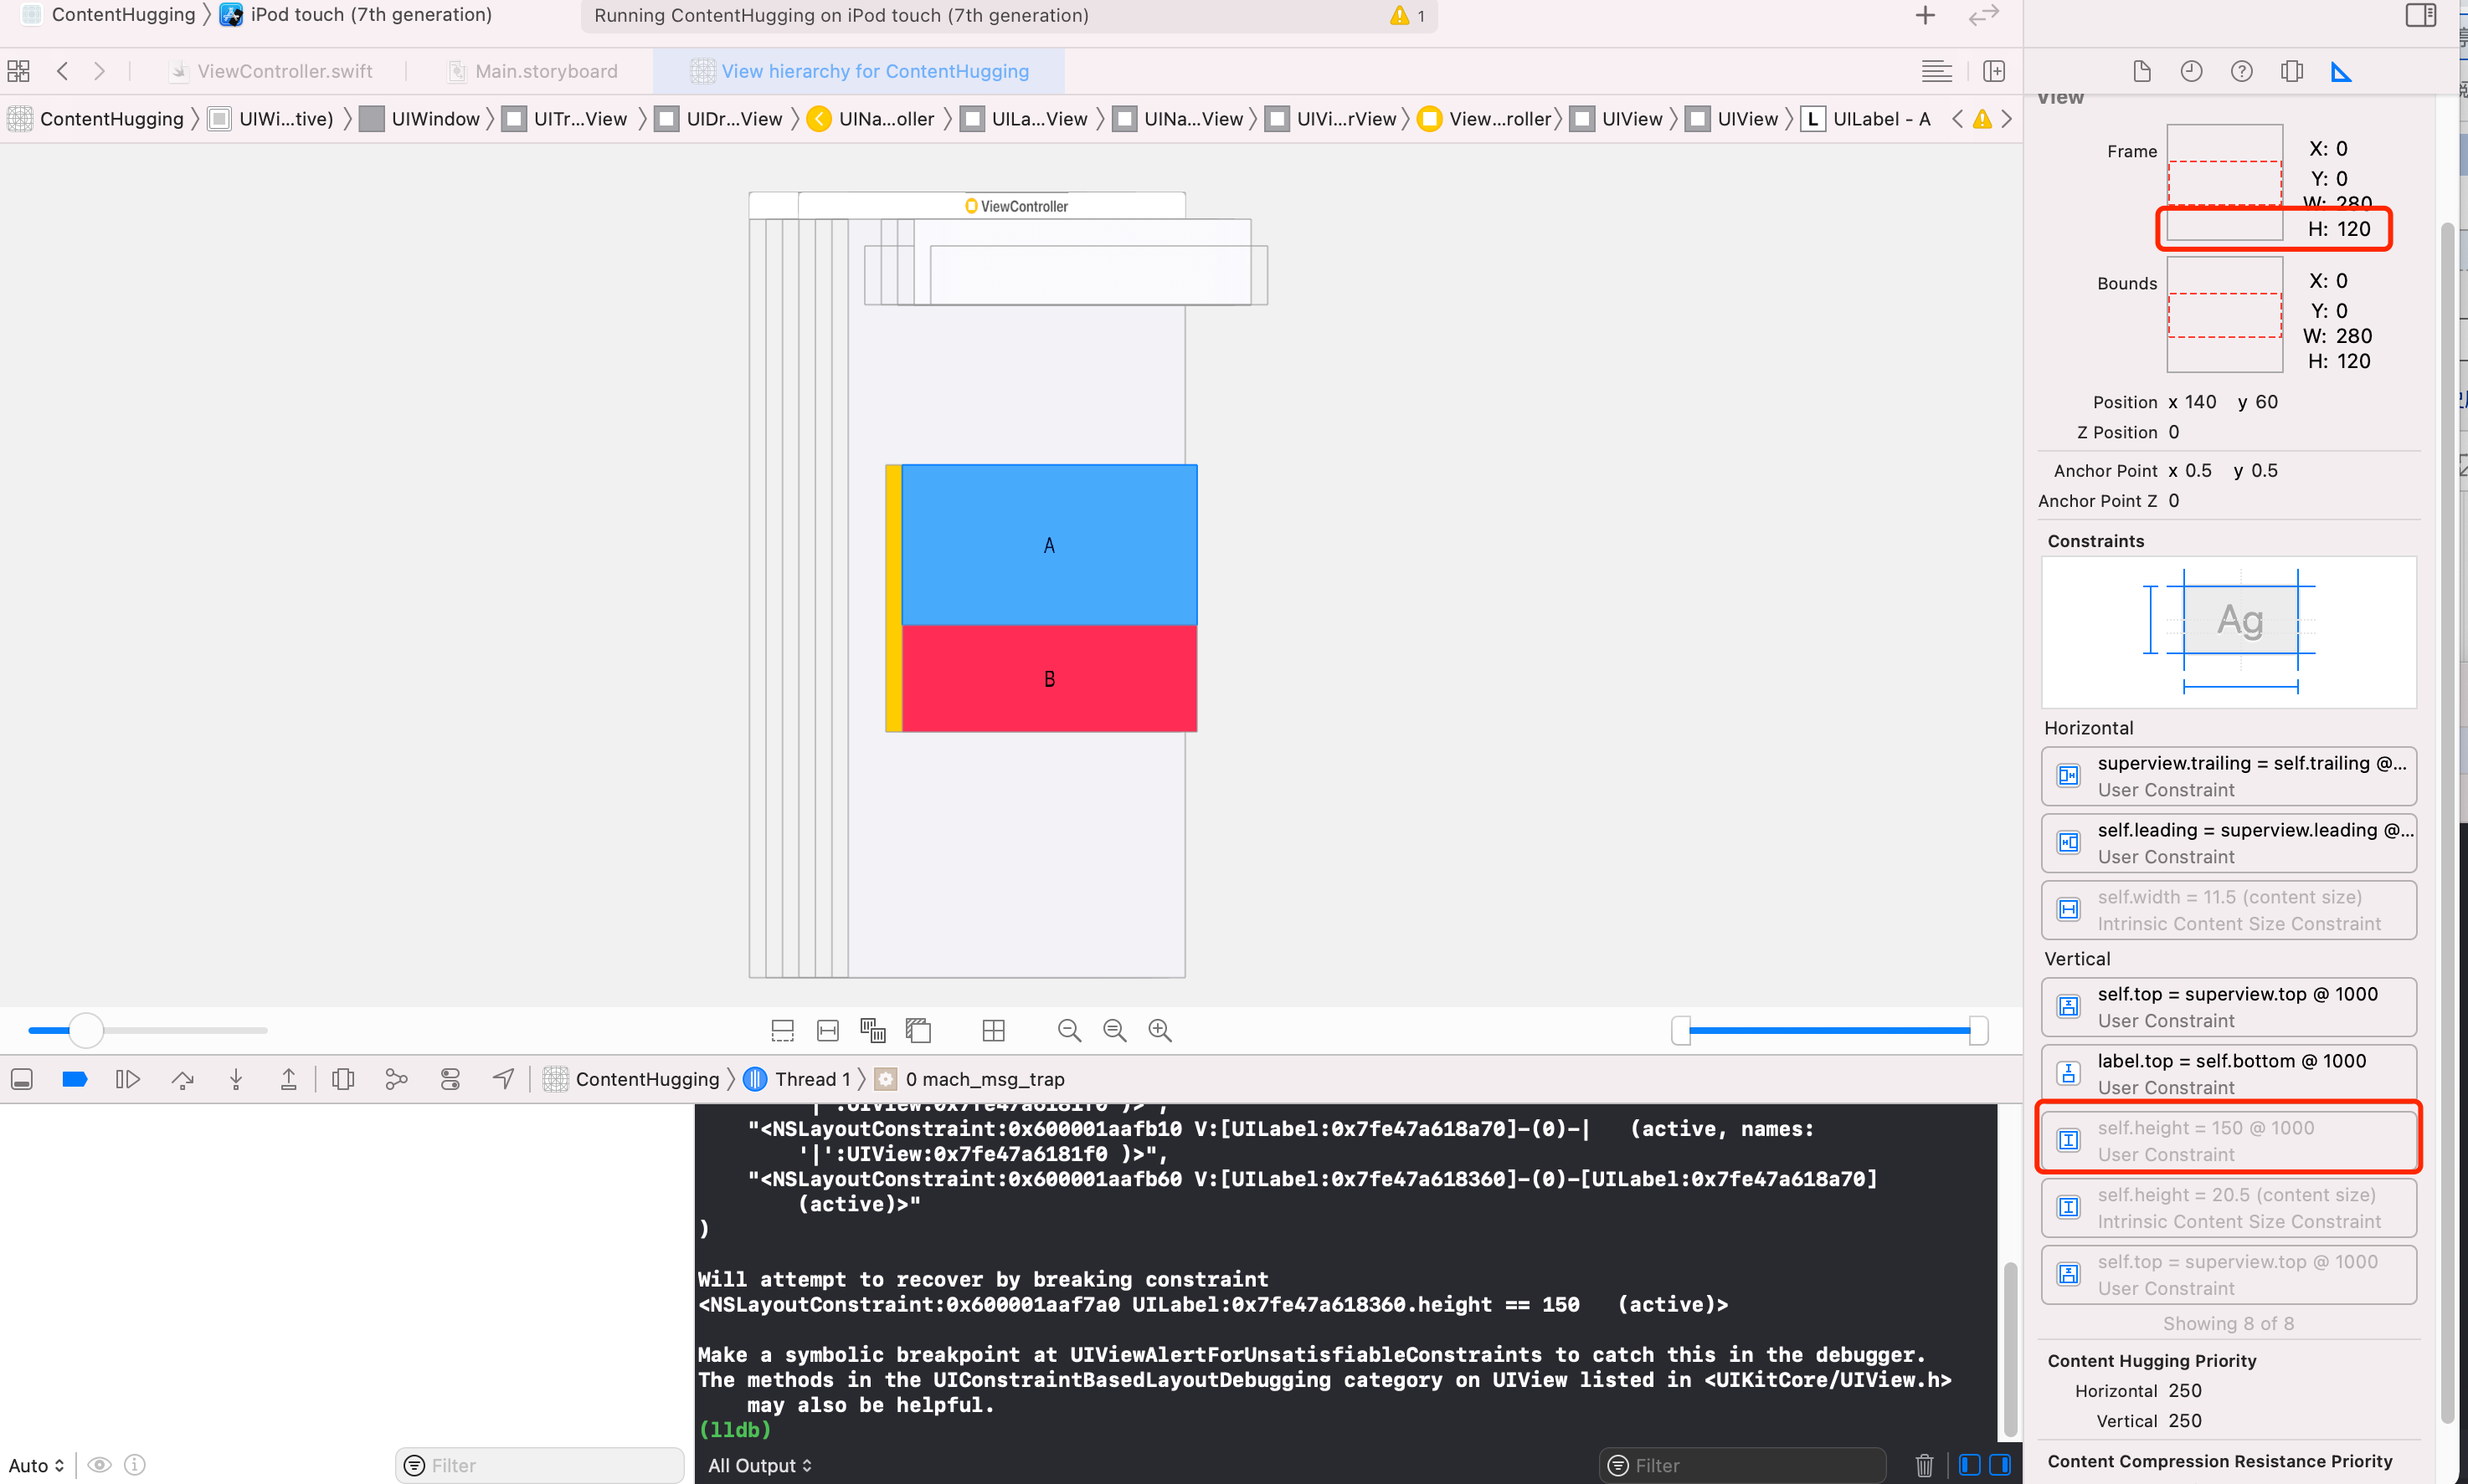Screen dimensions: 2468x1484
Task: Switch to ViewController.swift tab
Action: coord(285,71)
